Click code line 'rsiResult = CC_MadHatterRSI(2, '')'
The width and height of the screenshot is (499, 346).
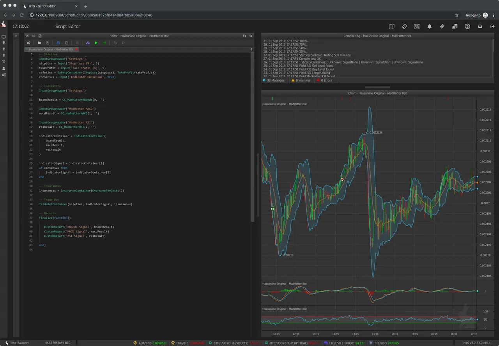point(67,127)
